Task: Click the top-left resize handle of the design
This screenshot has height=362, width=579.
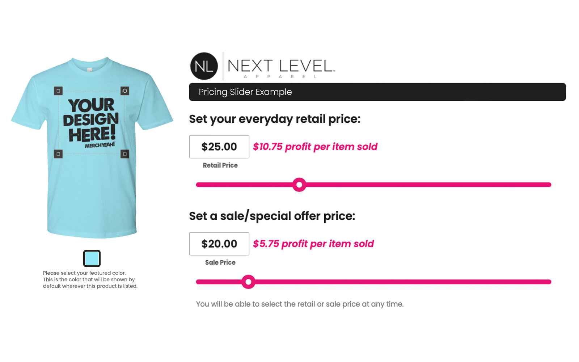Action: [x=58, y=91]
